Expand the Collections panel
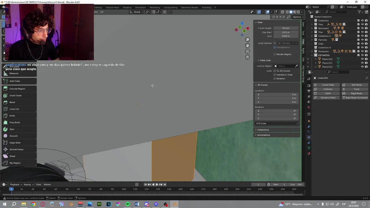This screenshot has height=208, width=370. pos(263,130)
